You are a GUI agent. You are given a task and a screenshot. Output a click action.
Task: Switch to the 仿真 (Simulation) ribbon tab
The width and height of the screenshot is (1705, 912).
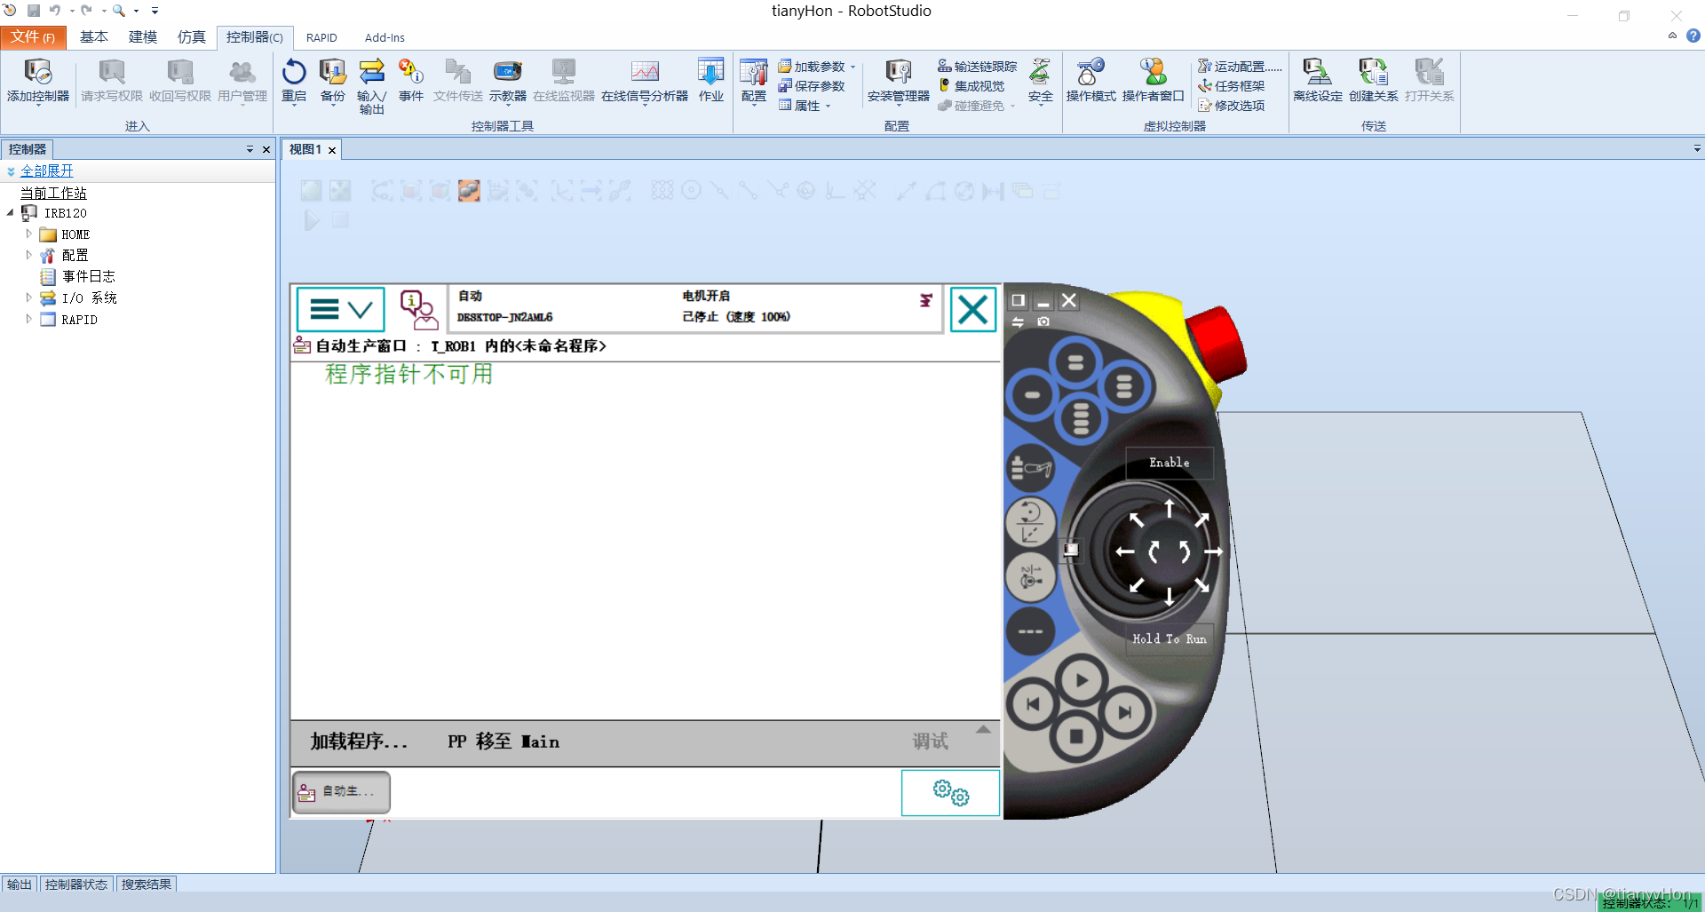pos(192,37)
